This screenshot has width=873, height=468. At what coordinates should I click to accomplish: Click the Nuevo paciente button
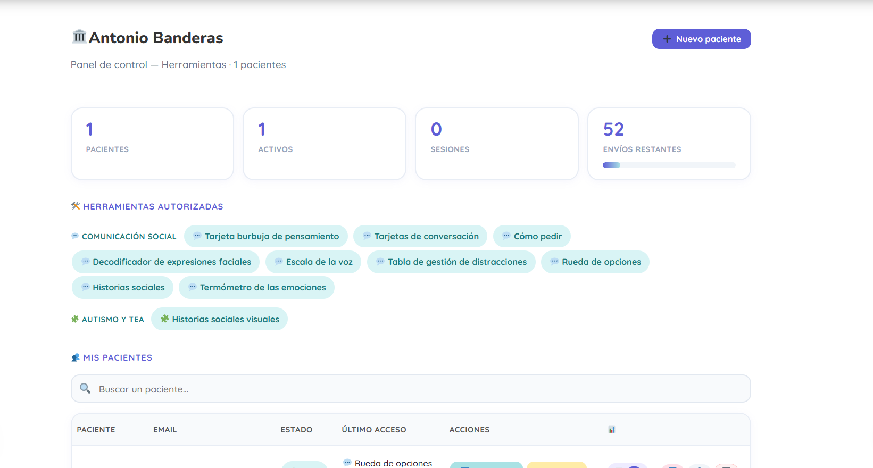(x=701, y=39)
